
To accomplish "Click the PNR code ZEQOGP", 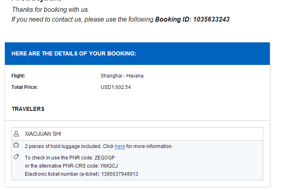I will pyautogui.click(x=105, y=158).
